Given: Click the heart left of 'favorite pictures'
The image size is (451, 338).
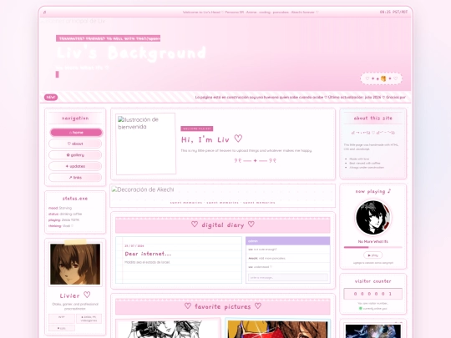Looking at the screenshot, I should (188, 306).
